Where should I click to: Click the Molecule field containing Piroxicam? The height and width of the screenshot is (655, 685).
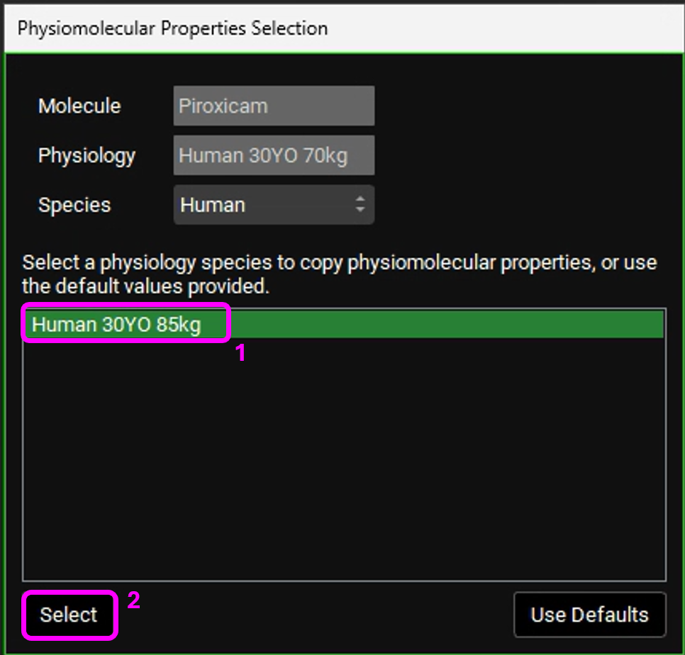point(273,106)
